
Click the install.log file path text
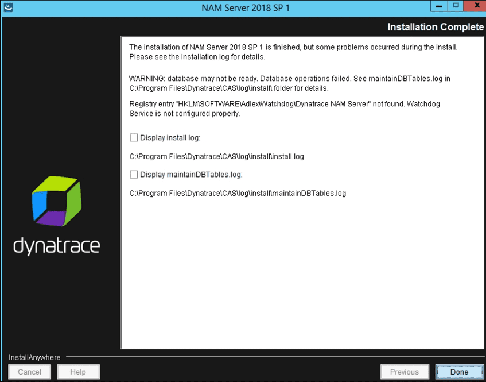[x=216, y=156]
